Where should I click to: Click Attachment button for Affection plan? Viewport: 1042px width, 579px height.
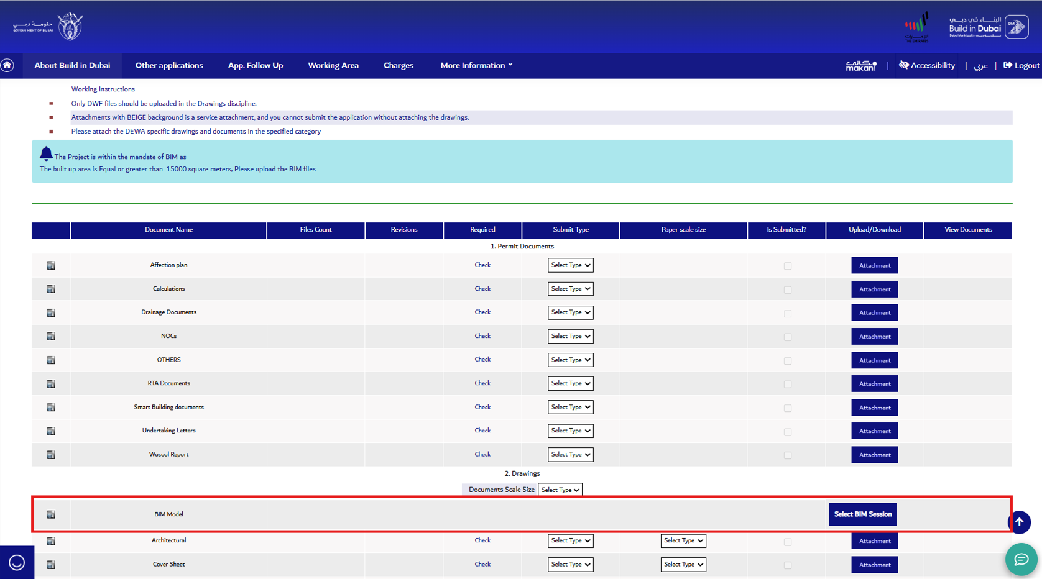[875, 265]
